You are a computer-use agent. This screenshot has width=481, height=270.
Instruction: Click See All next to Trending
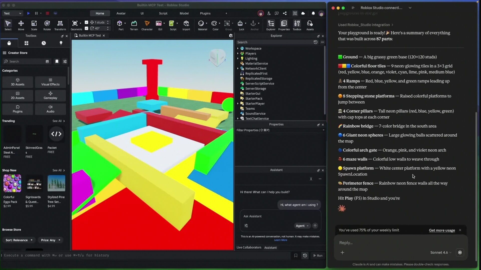click(59, 121)
